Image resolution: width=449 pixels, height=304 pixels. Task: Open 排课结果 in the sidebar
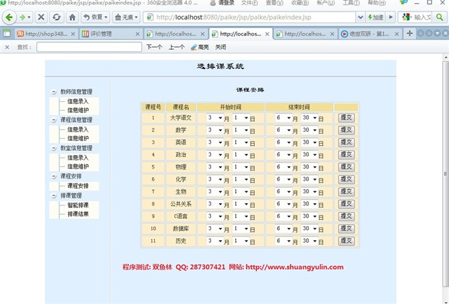click(x=78, y=214)
